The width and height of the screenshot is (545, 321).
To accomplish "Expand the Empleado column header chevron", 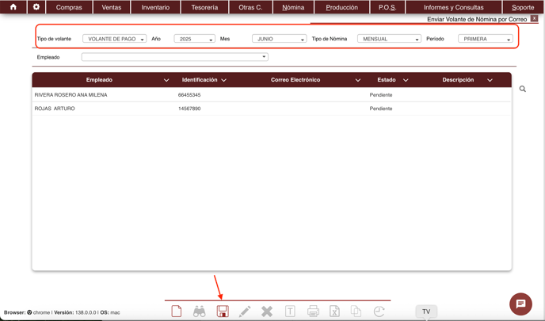I will (166, 80).
